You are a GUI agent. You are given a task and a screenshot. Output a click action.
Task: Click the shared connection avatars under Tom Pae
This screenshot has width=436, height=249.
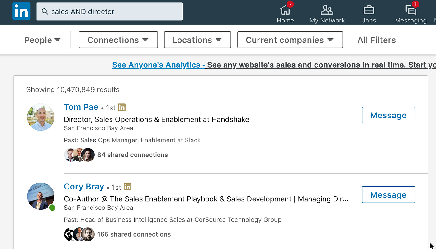point(79,155)
